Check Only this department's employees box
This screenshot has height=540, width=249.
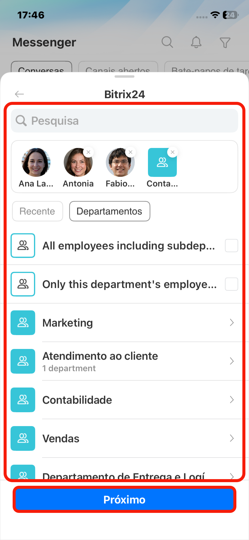pos(231,284)
